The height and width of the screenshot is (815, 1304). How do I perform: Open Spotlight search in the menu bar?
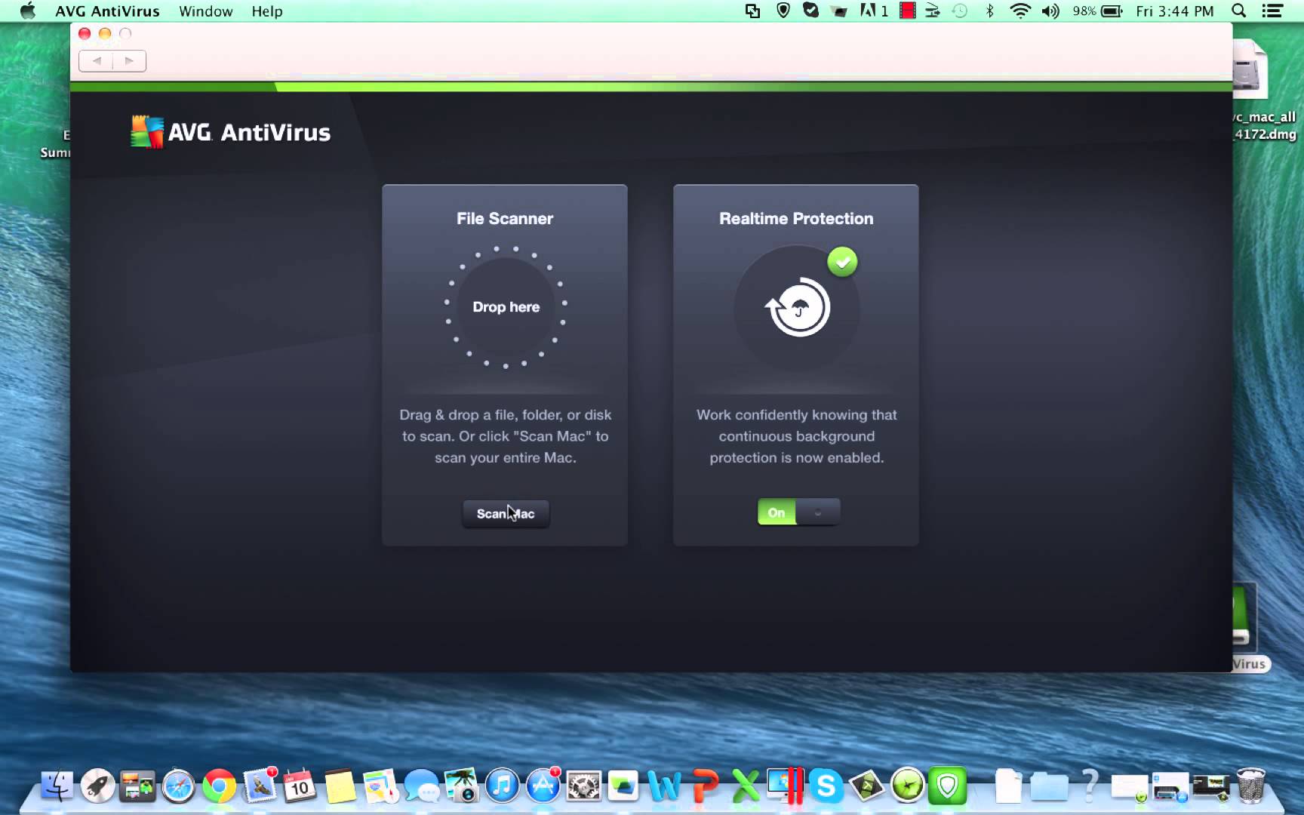[x=1238, y=11]
